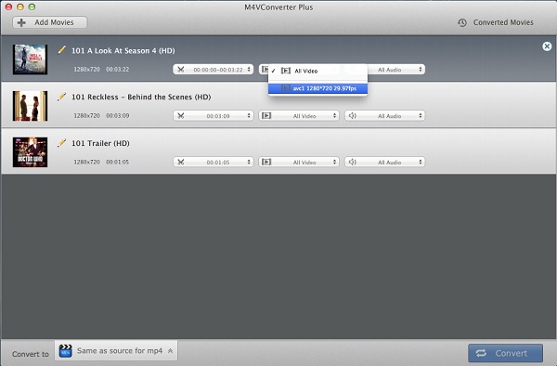This screenshot has height=366, width=557.
Task: Click clapperboard format icon beside Convert to
Action: (65, 351)
